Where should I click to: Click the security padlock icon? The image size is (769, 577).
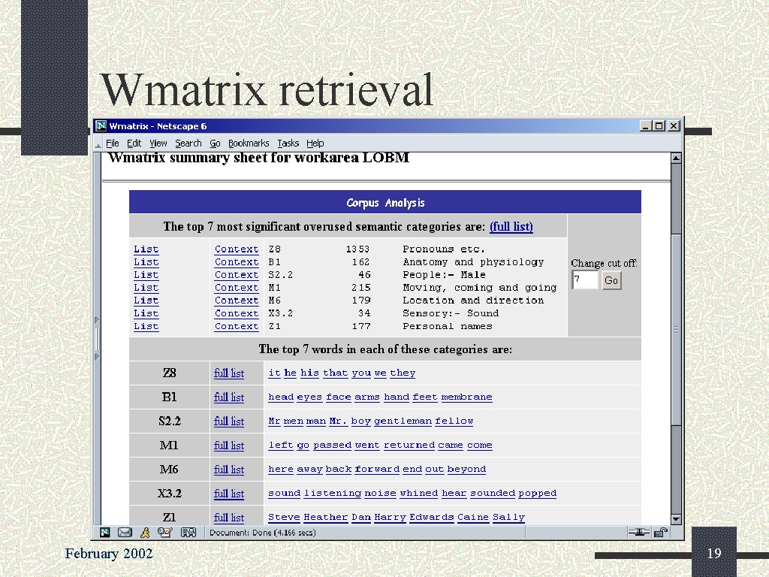tap(660, 533)
